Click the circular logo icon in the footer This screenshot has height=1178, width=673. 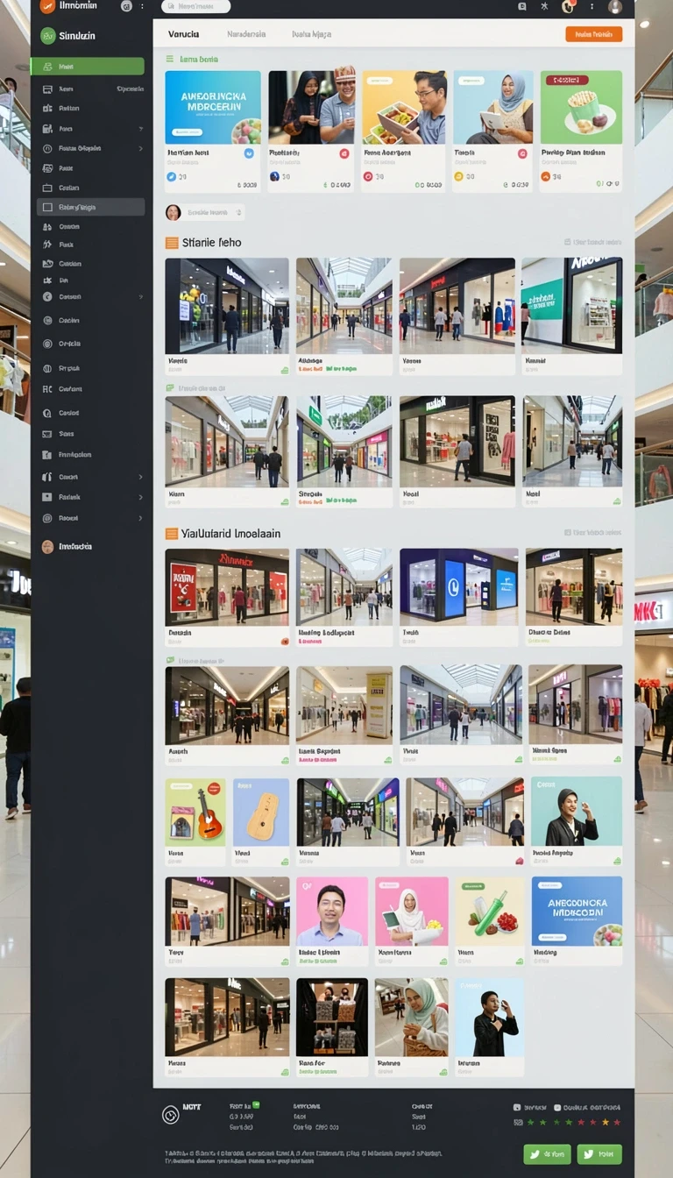pyautogui.click(x=171, y=1115)
